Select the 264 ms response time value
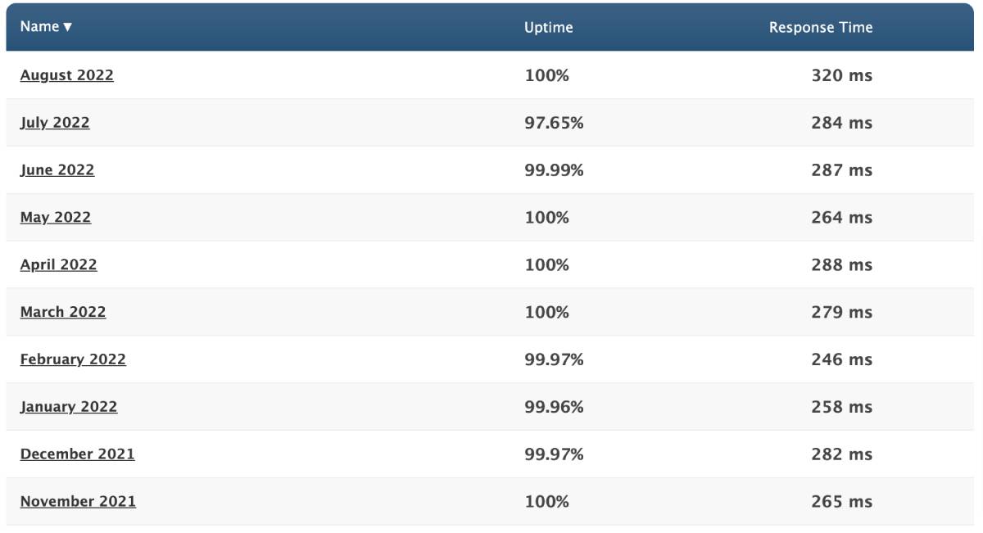 point(841,218)
